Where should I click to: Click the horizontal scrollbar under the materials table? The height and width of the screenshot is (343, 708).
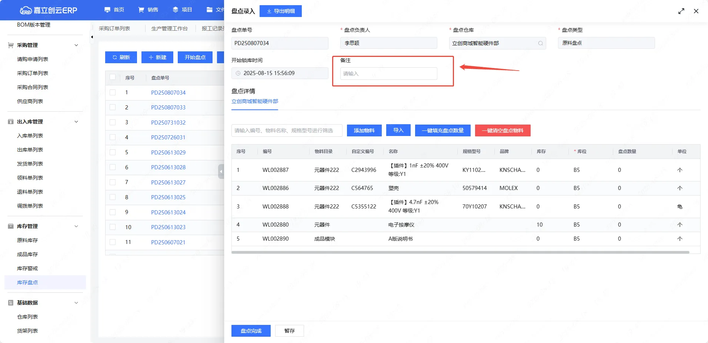click(460, 252)
